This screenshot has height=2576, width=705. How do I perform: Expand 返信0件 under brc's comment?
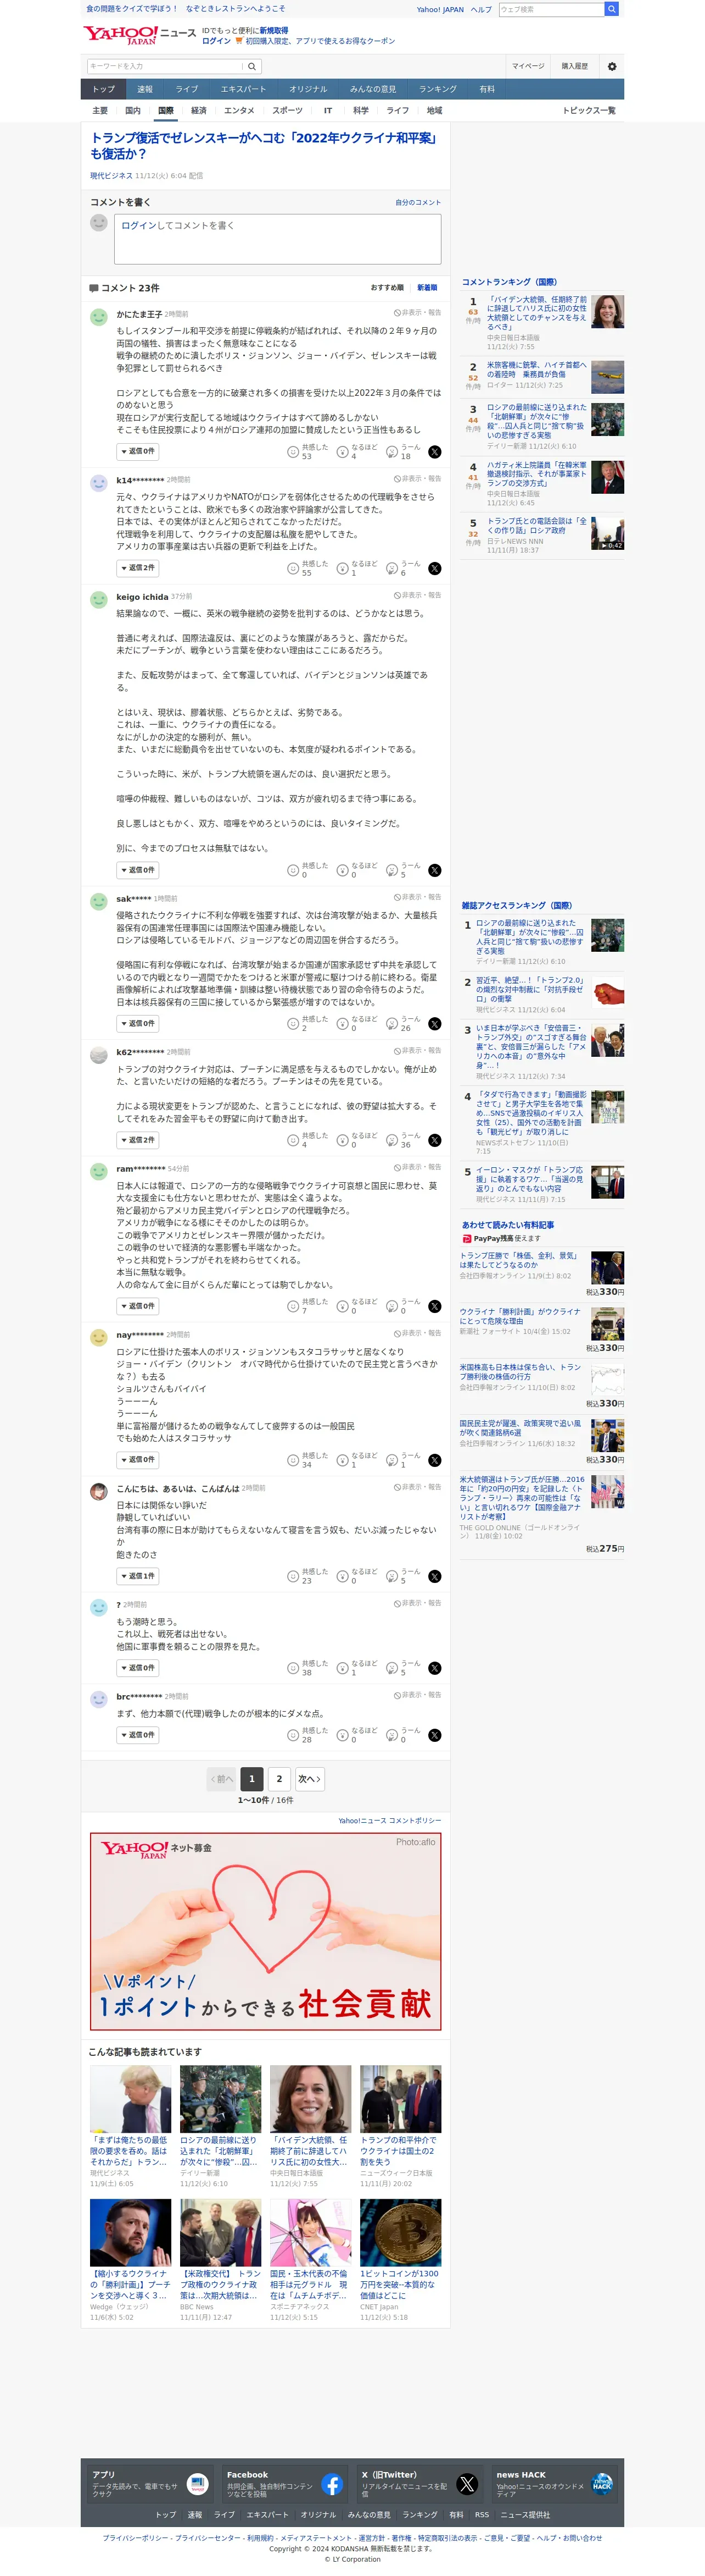coord(138,1736)
